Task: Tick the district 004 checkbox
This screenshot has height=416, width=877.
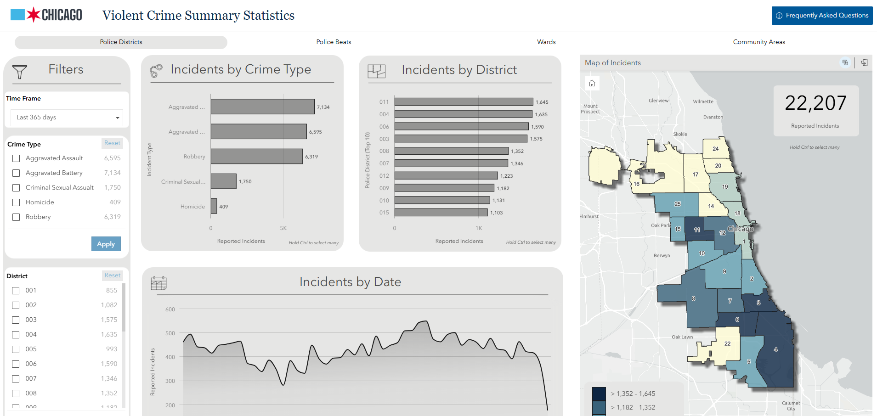Action: click(x=16, y=335)
